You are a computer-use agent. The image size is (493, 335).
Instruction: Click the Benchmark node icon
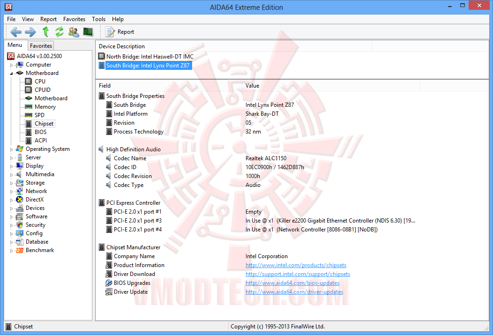(x=20, y=251)
